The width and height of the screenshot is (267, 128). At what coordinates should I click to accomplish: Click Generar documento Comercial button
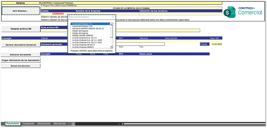coord(21,45)
